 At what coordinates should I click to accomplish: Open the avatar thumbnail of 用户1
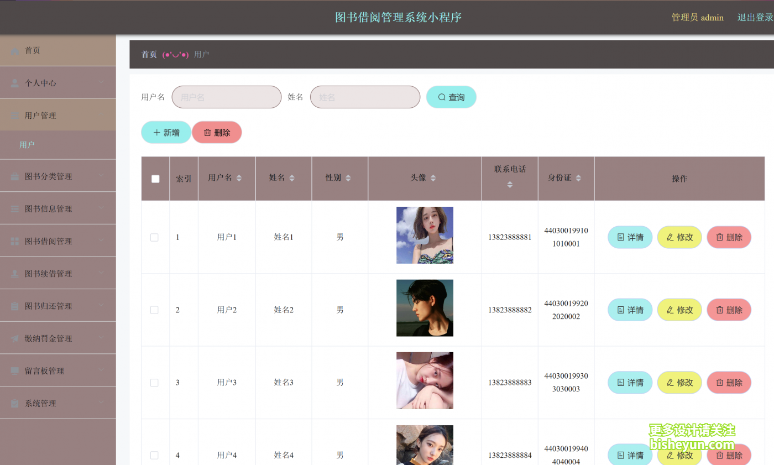(x=425, y=236)
